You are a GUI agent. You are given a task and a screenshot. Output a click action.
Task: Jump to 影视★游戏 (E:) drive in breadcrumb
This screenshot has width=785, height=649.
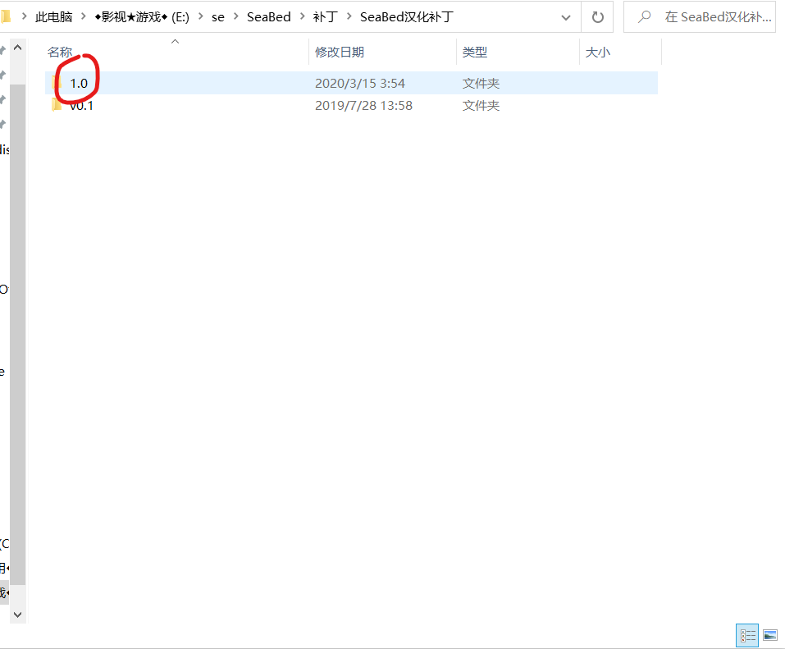click(x=142, y=17)
